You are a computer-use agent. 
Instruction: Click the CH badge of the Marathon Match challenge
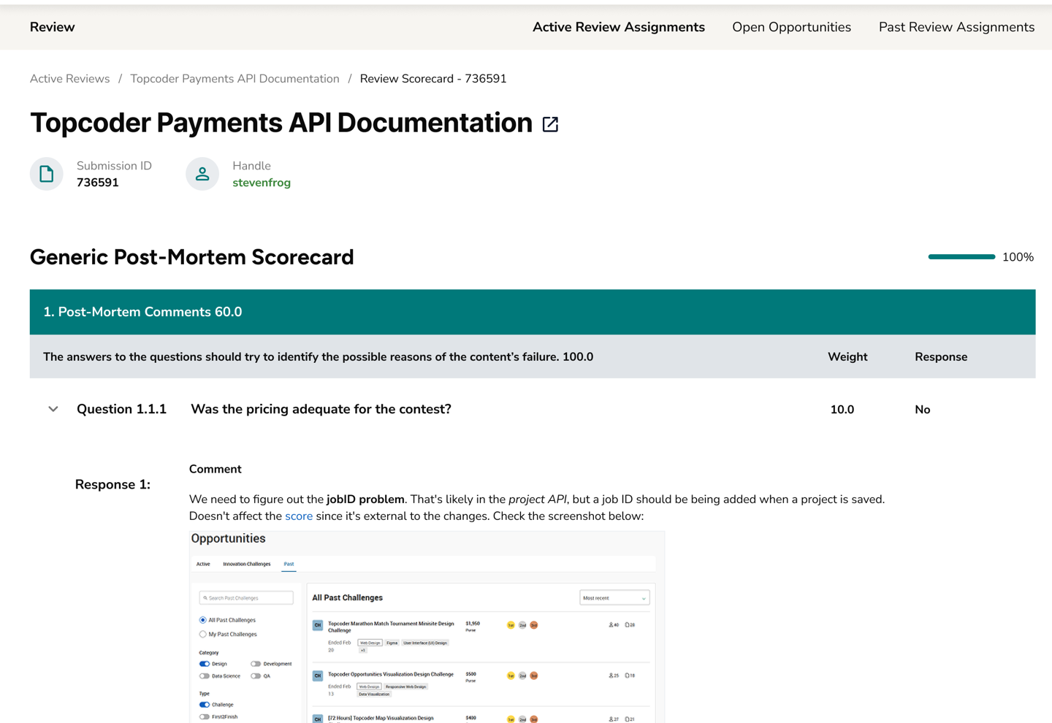[x=318, y=625]
